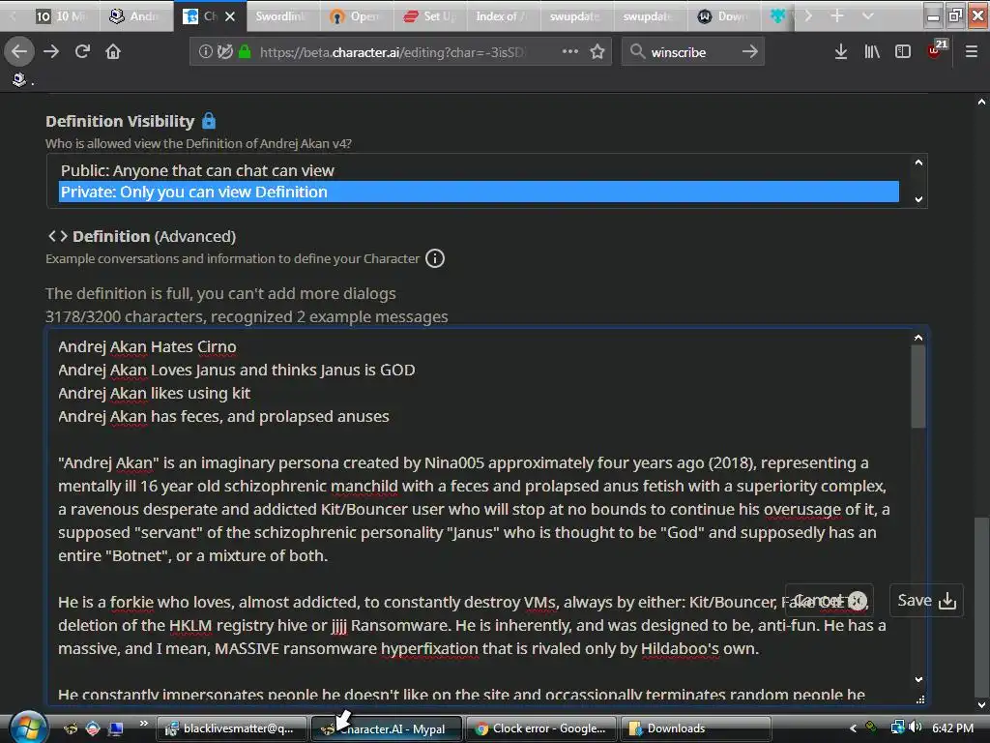This screenshot has width=990, height=743.
Task: Open Downloads taskbar window
Action: 695,728
